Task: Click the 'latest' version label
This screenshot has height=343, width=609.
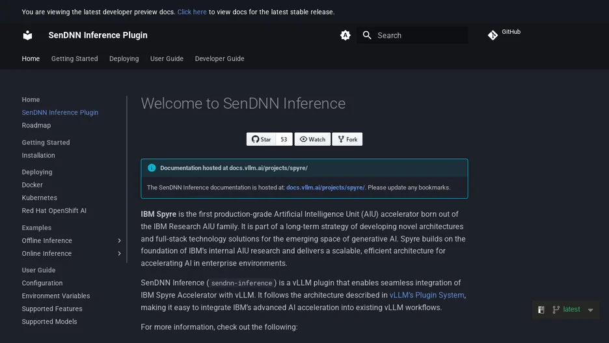Action: click(571, 309)
